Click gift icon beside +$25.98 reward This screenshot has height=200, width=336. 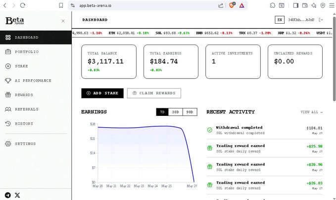[x=210, y=148]
